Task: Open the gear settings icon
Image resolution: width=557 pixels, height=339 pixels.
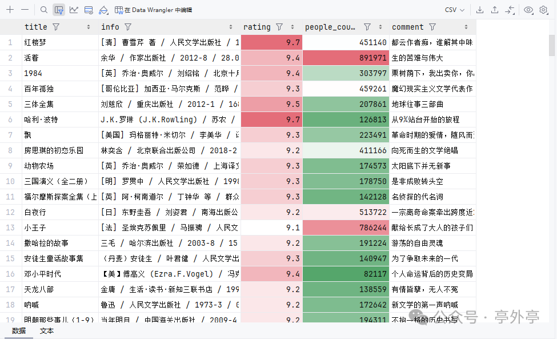Action: [543, 10]
